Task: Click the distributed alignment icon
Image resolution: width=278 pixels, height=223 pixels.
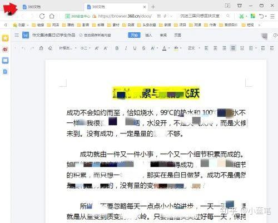Action: tap(242, 48)
